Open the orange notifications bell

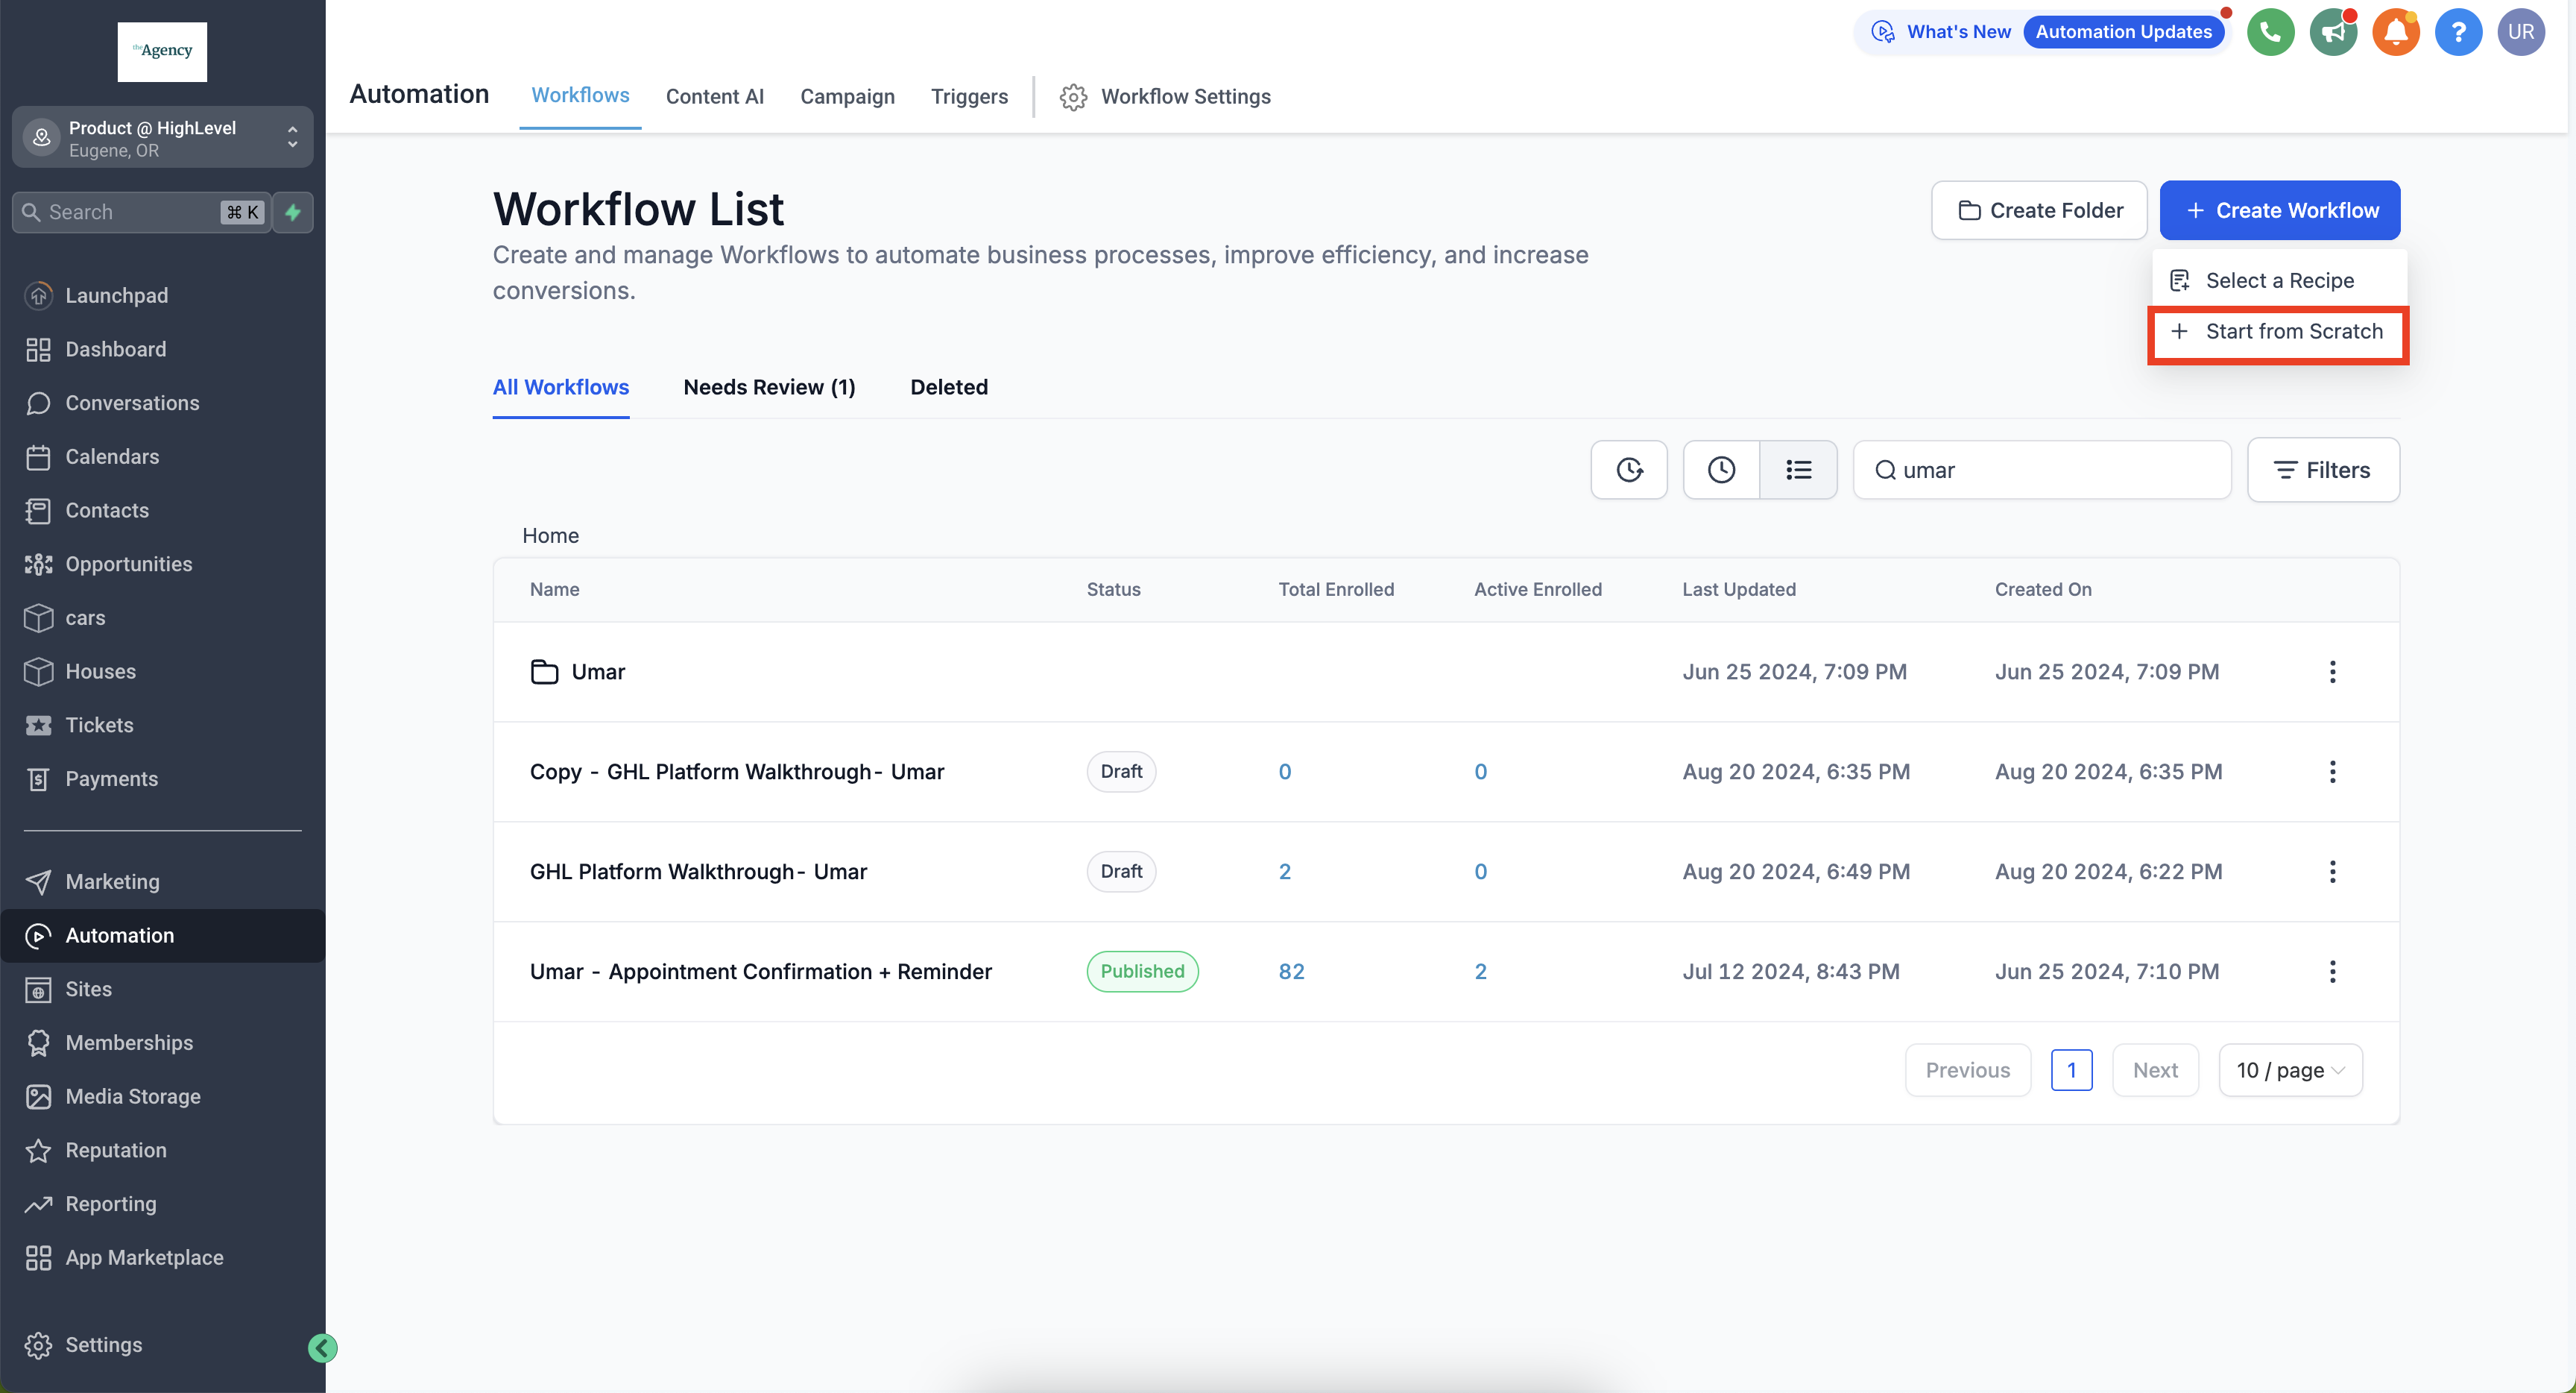pos(2395,32)
